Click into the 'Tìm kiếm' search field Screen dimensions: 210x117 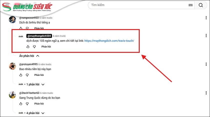137,5
